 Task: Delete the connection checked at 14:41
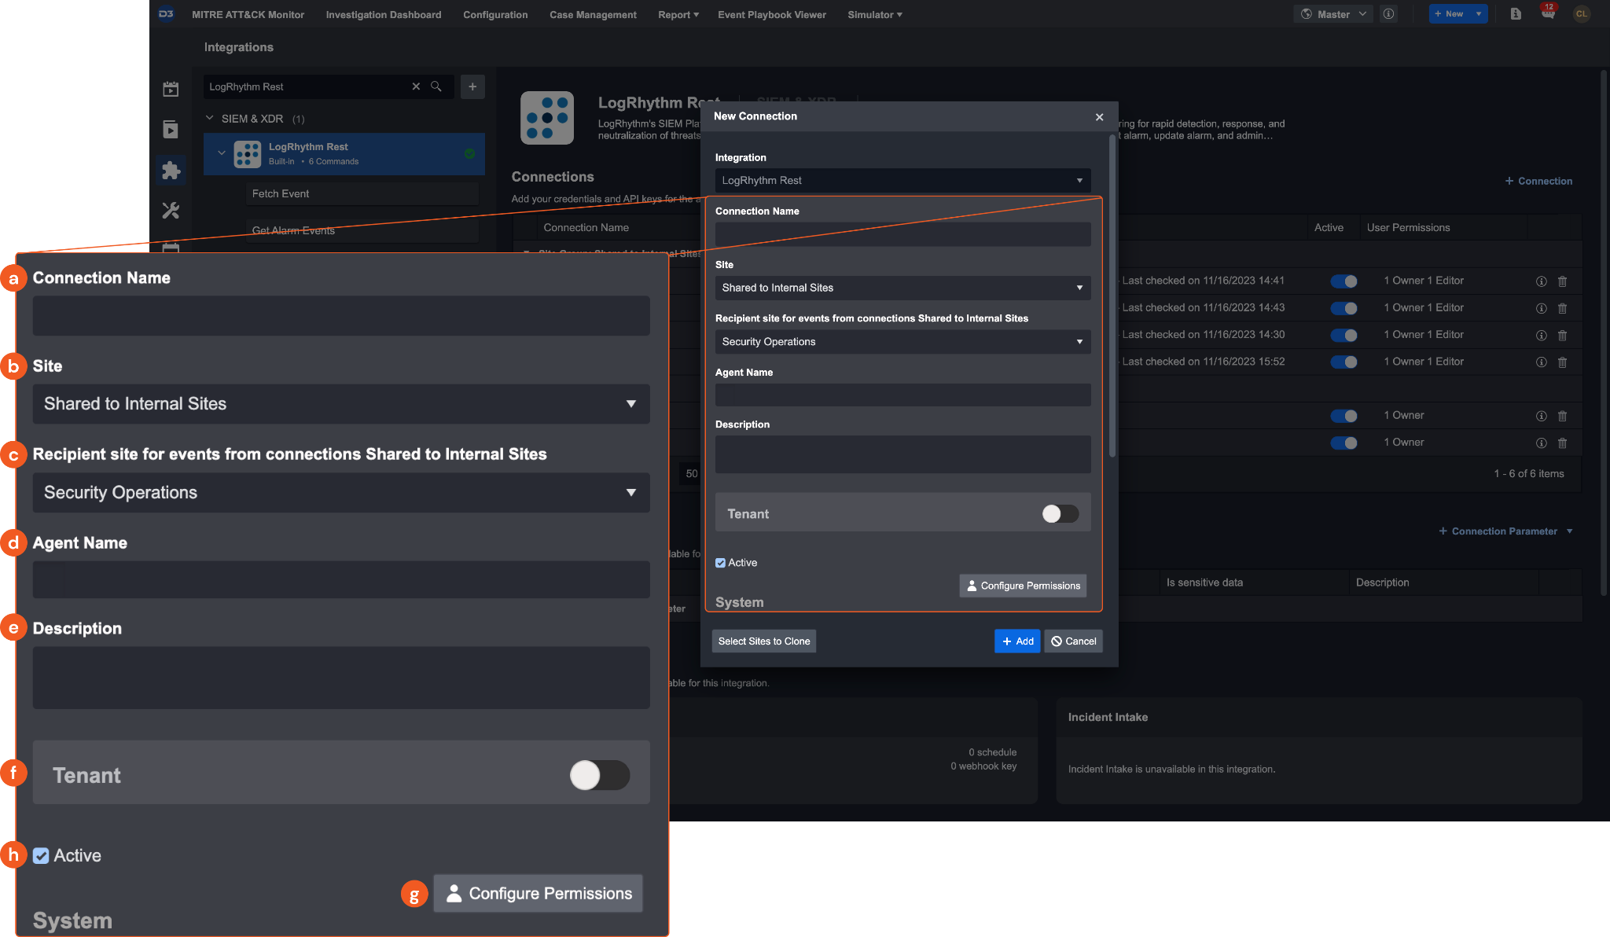coord(1562,281)
